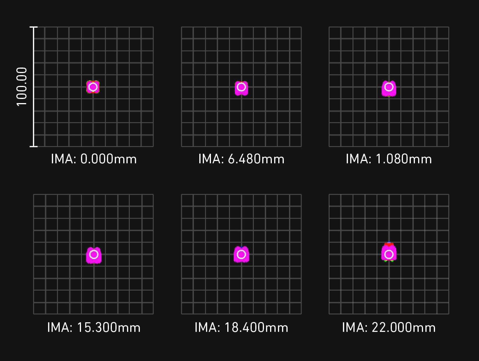Click the white circle in the IMA 22.000mm spot
Image resolution: width=479 pixels, height=361 pixels.
(x=389, y=254)
